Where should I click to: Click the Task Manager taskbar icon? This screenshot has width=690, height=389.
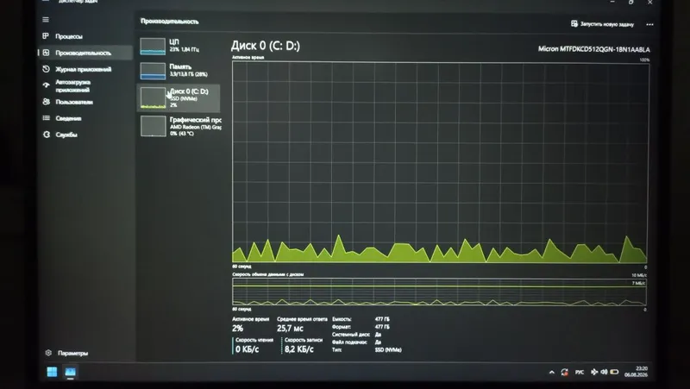[71, 373]
